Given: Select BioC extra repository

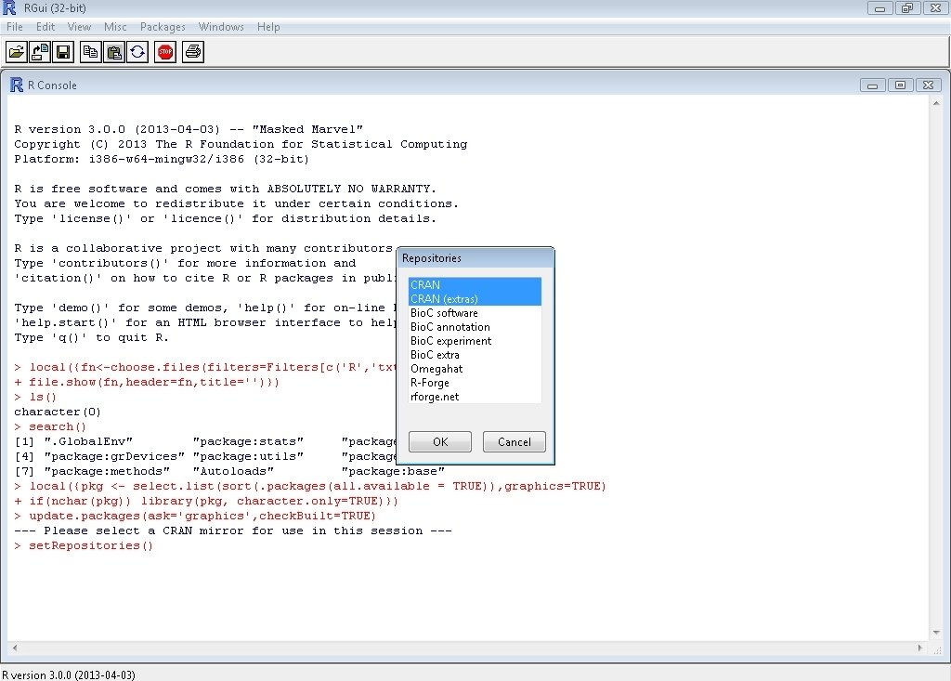Looking at the screenshot, I should 475,355.
